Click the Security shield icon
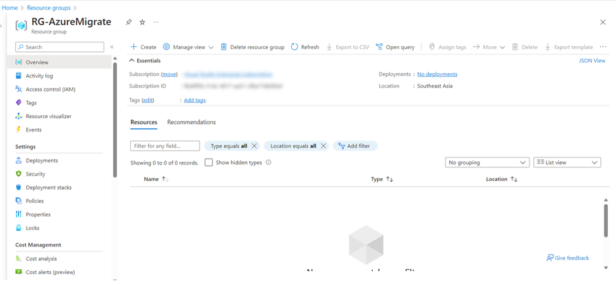The height and width of the screenshot is (285, 616). tap(18, 174)
